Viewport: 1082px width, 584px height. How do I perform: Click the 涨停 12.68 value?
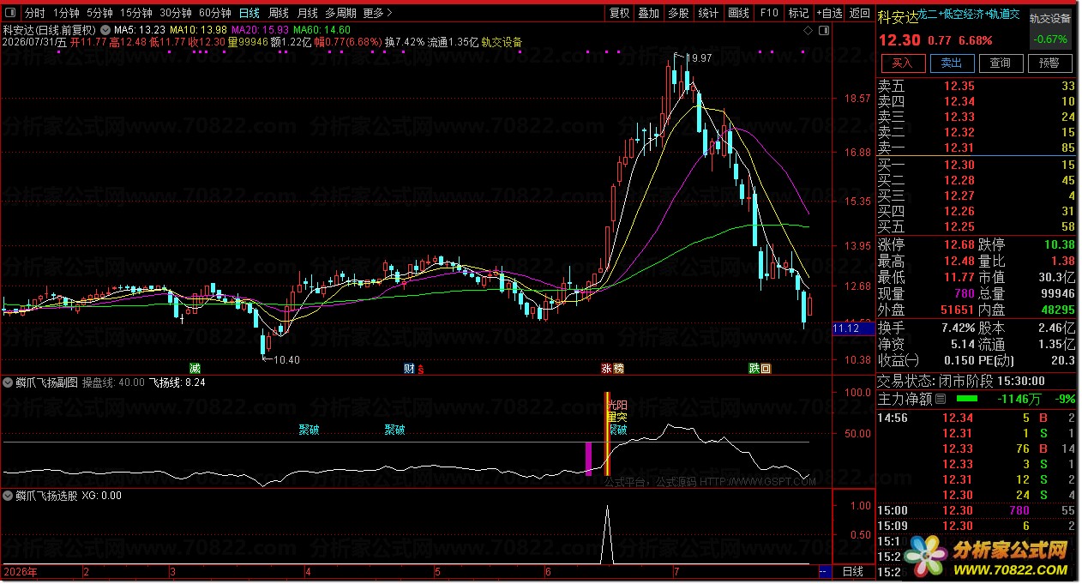tap(959, 245)
